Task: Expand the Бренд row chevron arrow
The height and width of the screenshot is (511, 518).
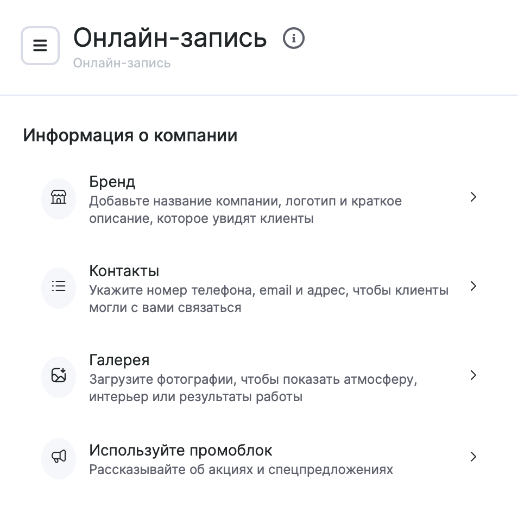Action: [x=473, y=197]
